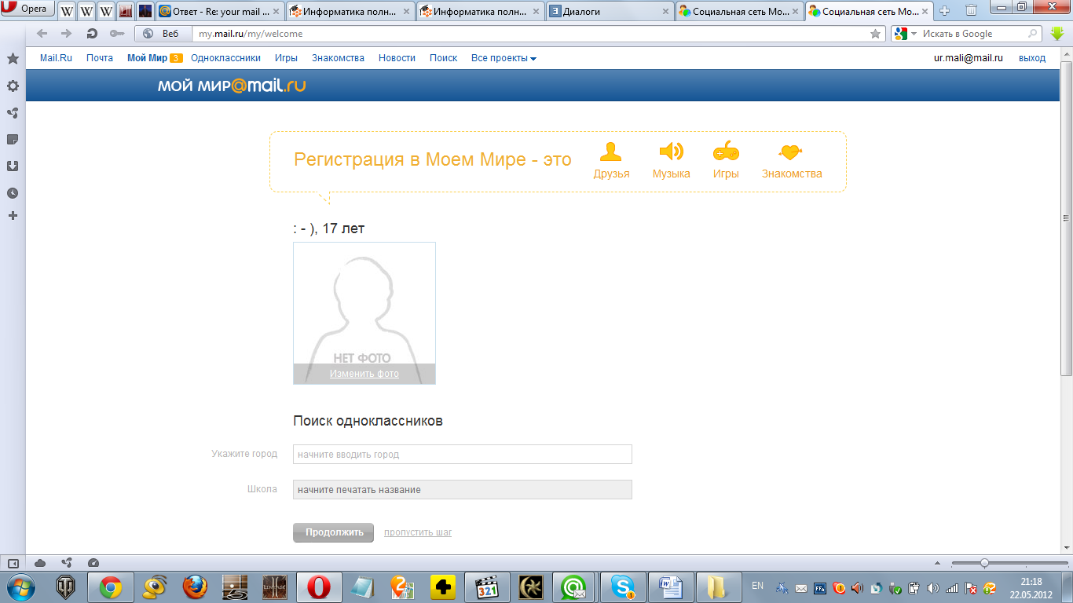Click the Opera Turbo status bar icon
The height and width of the screenshot is (603, 1073).
[x=93, y=563]
